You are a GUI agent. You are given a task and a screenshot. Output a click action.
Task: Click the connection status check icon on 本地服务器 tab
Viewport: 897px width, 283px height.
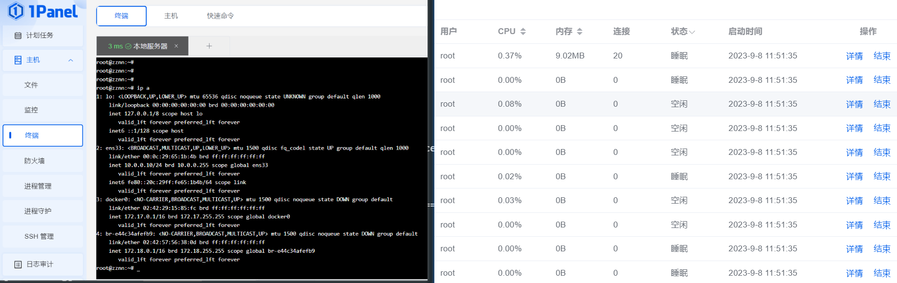[128, 46]
